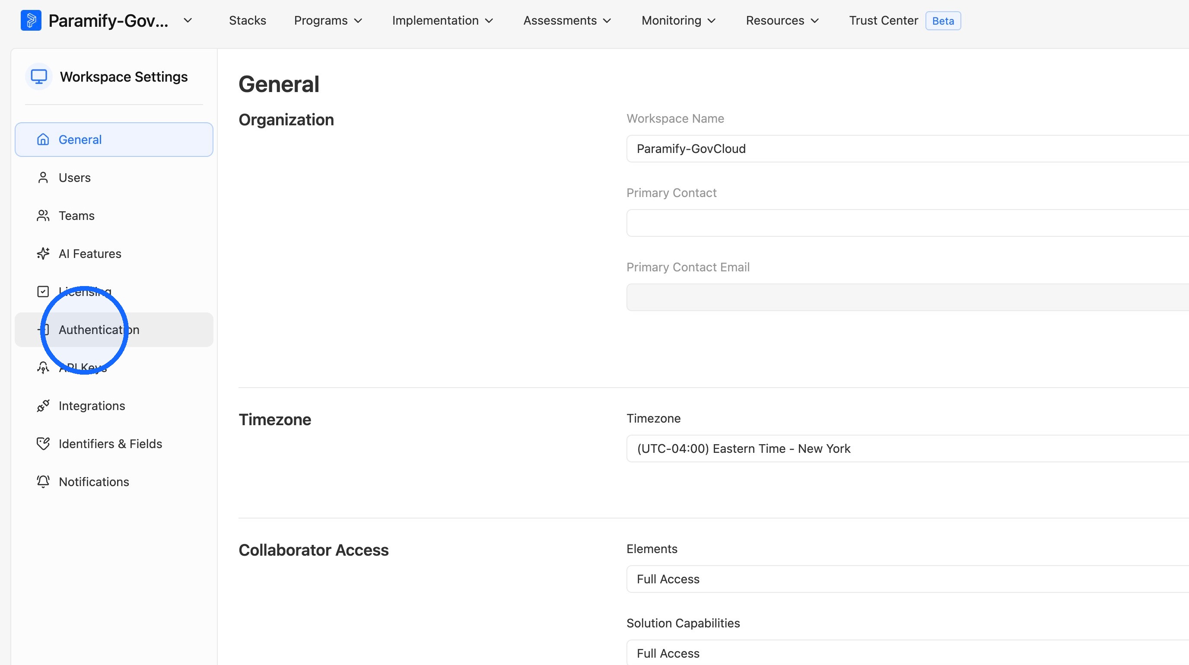Viewport: 1189px width, 665px height.
Task: Open the Solution Capabilities access dropdown
Action: point(907,652)
